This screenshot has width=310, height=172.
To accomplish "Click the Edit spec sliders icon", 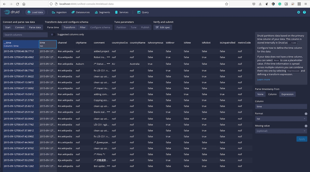I will (157, 27).
